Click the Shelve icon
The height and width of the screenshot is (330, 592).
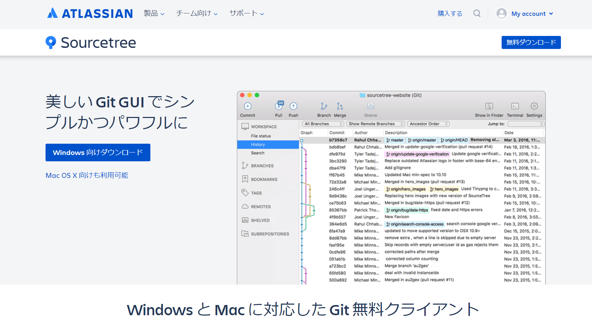370,106
